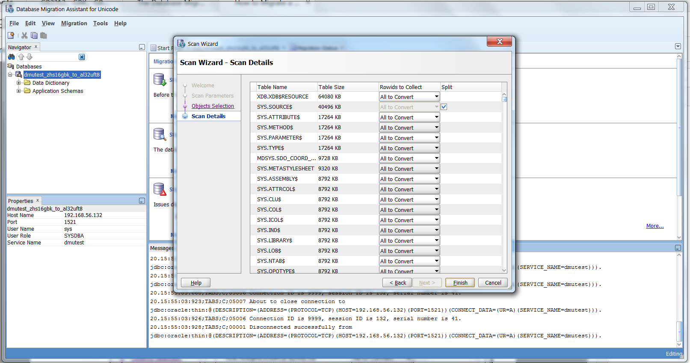Click the database with magnifier step icon
The image size is (690, 363).
point(160,134)
